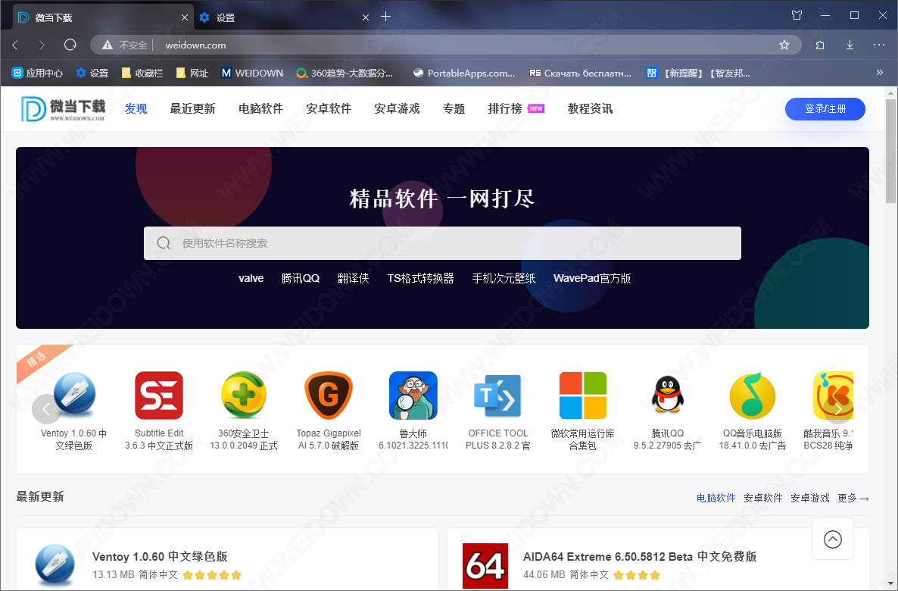898x591 pixels.
Task: Open the 网址 bookmarks folder
Action: click(192, 73)
